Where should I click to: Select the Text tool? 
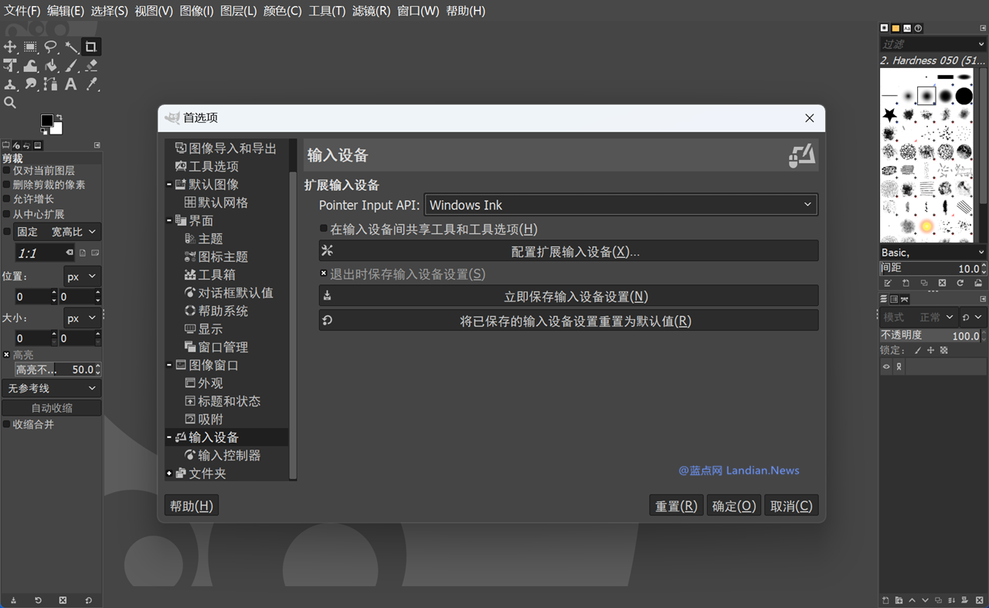pos(71,84)
